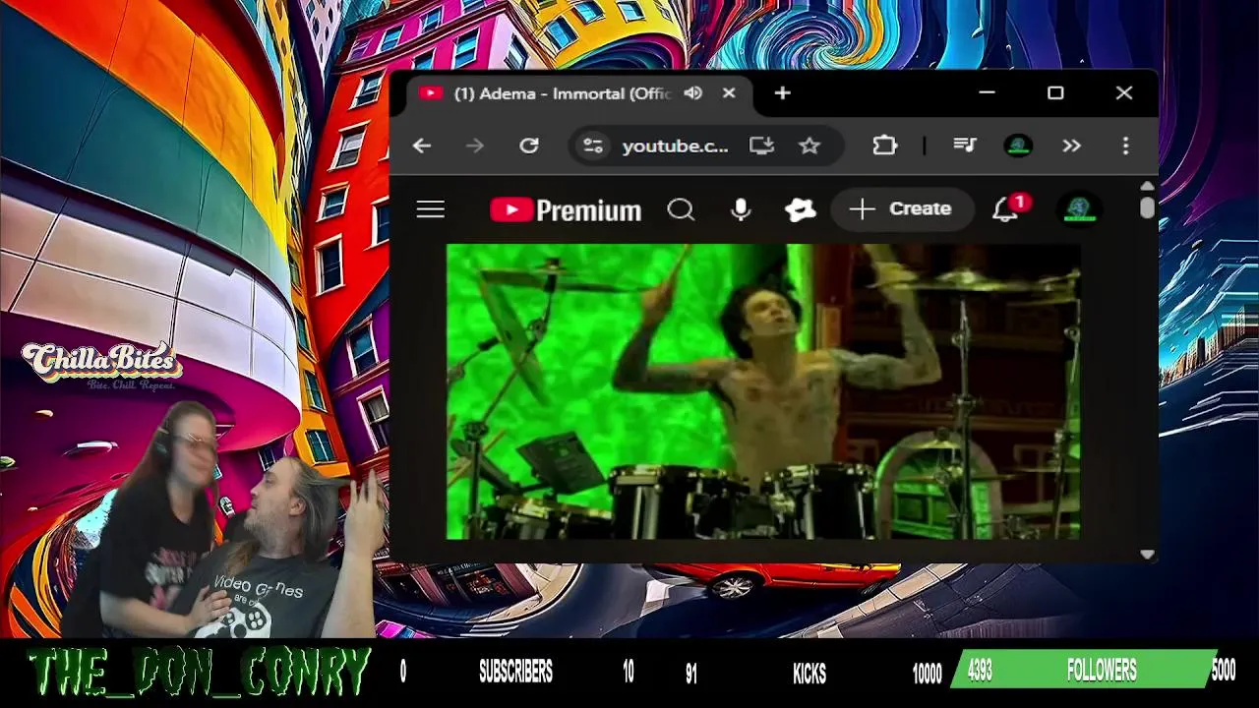
Task: Close the Adema - Immortal tab
Action: click(729, 93)
